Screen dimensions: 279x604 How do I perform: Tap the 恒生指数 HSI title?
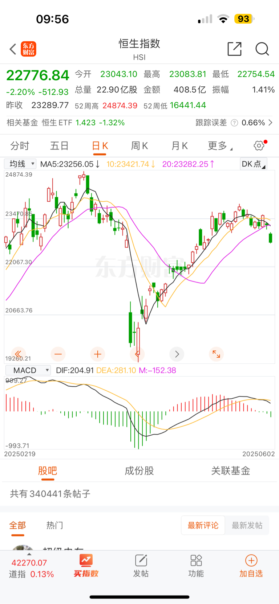coord(139,49)
